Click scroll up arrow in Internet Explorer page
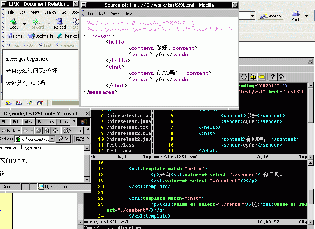 point(87,148)
